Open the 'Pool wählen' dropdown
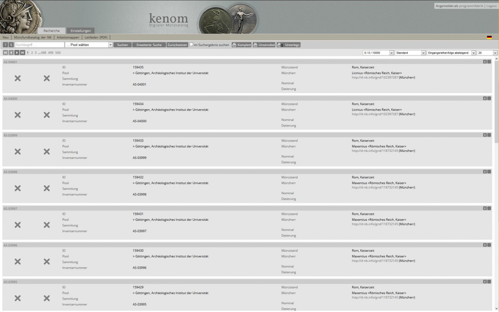This screenshot has width=499, height=312. (89, 45)
